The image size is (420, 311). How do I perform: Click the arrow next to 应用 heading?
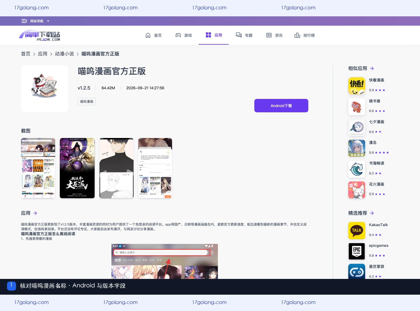(x=35, y=213)
